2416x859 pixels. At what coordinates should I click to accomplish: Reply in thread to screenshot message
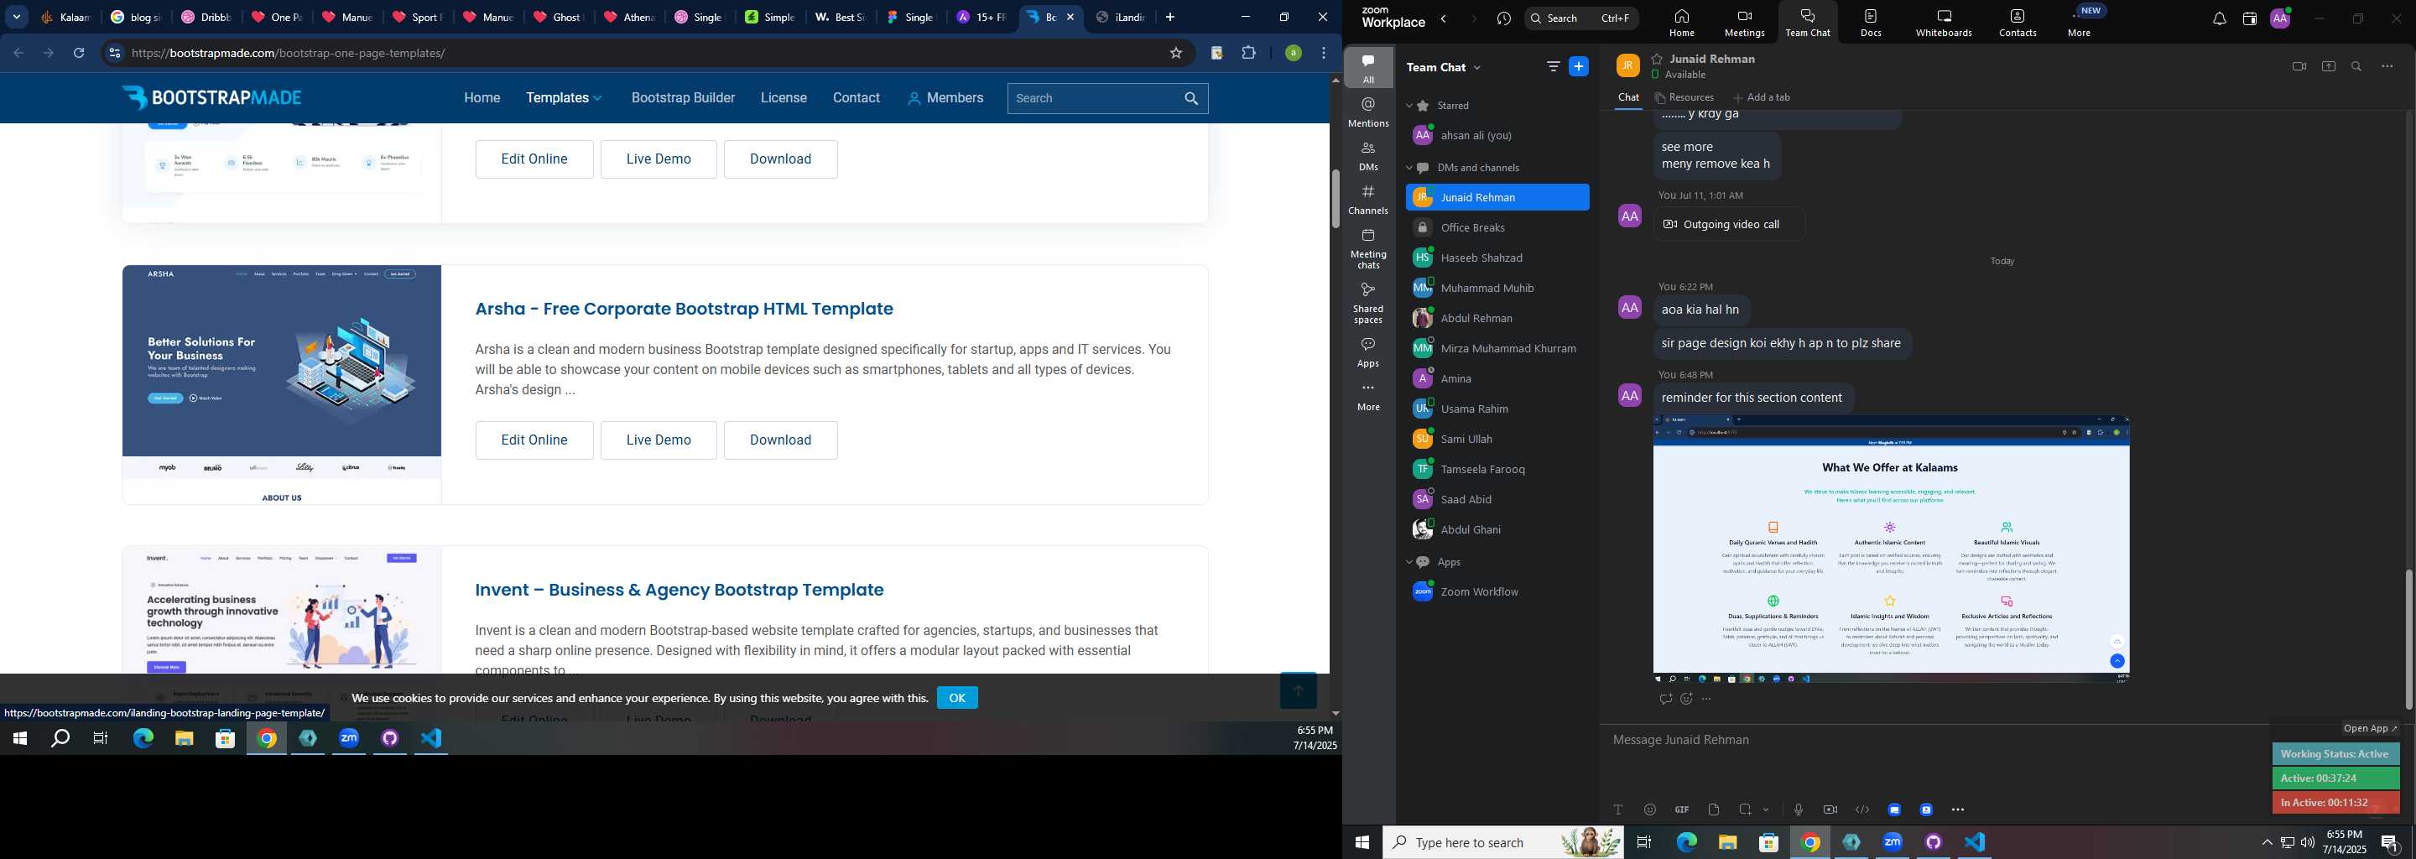click(x=1664, y=699)
